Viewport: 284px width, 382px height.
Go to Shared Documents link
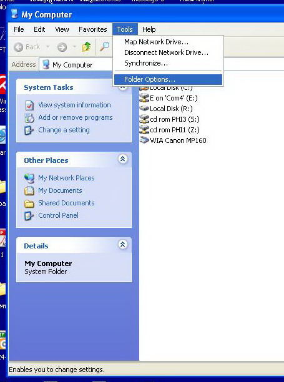(66, 203)
